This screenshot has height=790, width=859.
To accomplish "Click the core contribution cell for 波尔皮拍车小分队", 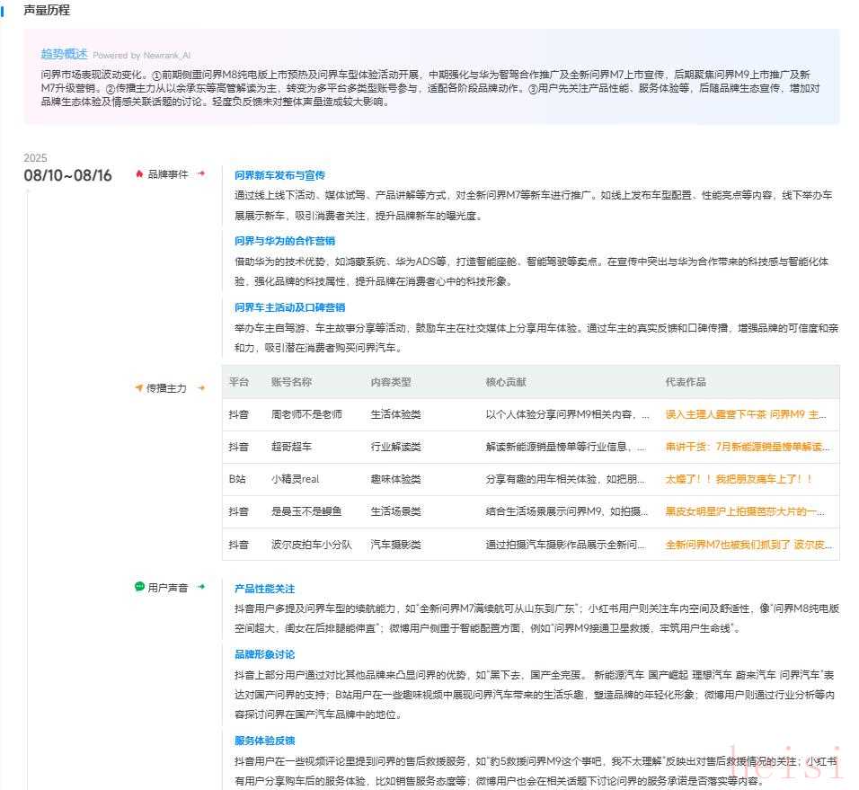I will [565, 546].
